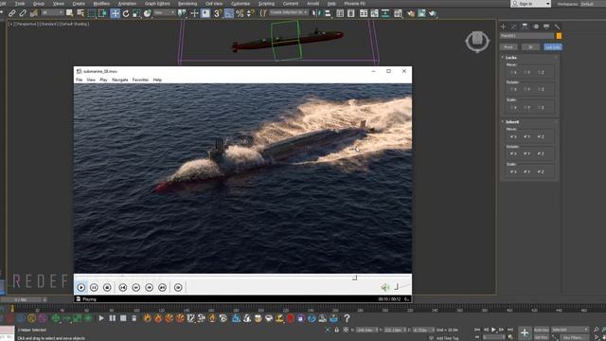Click the Phoenix FD help question mark icon
606x341 pixels.
point(347,318)
